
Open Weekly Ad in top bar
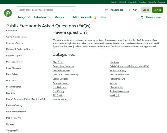152,2
